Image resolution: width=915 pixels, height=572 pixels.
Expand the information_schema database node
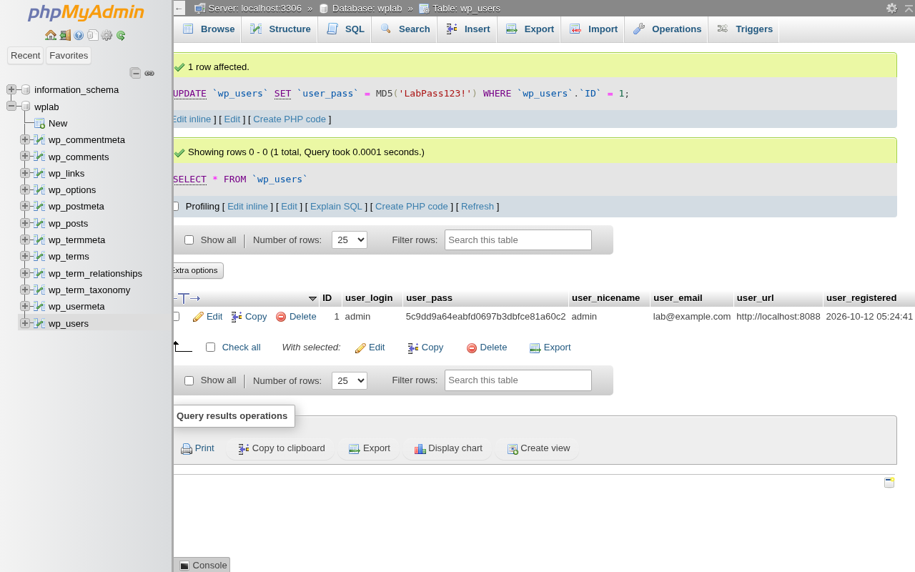pyautogui.click(x=11, y=89)
